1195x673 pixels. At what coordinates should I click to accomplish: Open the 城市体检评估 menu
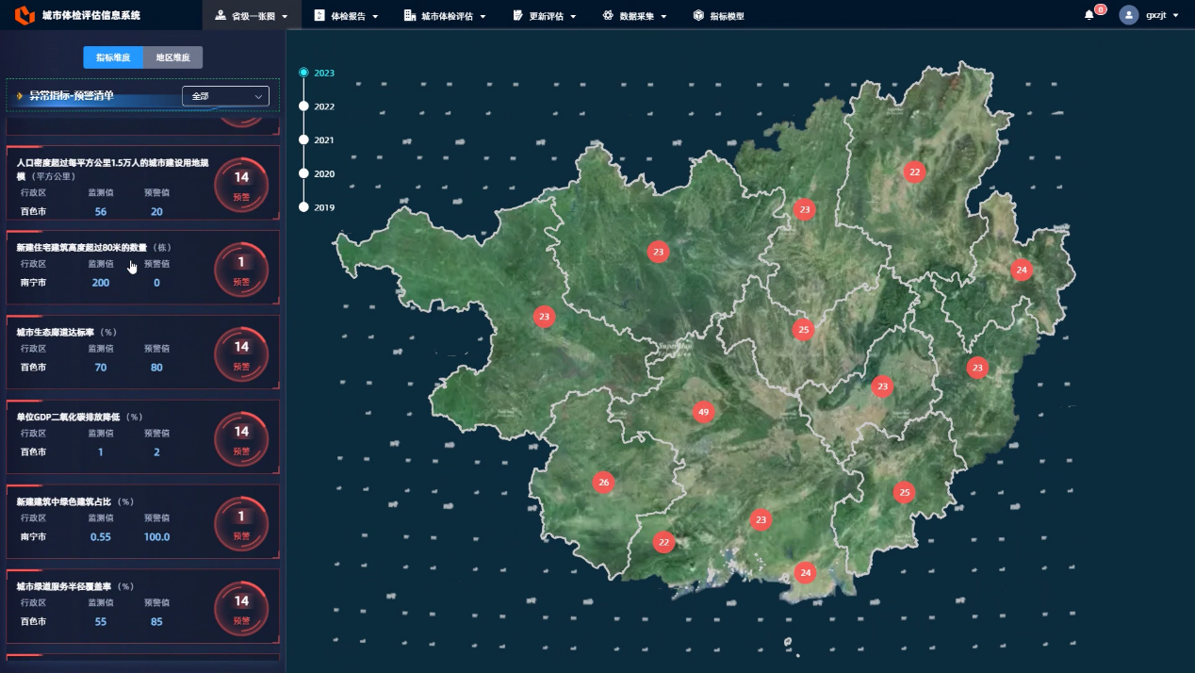point(445,15)
